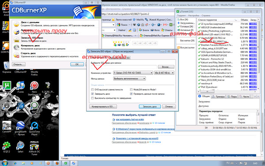Click the Wikipedia W icon in Firefox toolbar
265x166 pixels.
134,25
